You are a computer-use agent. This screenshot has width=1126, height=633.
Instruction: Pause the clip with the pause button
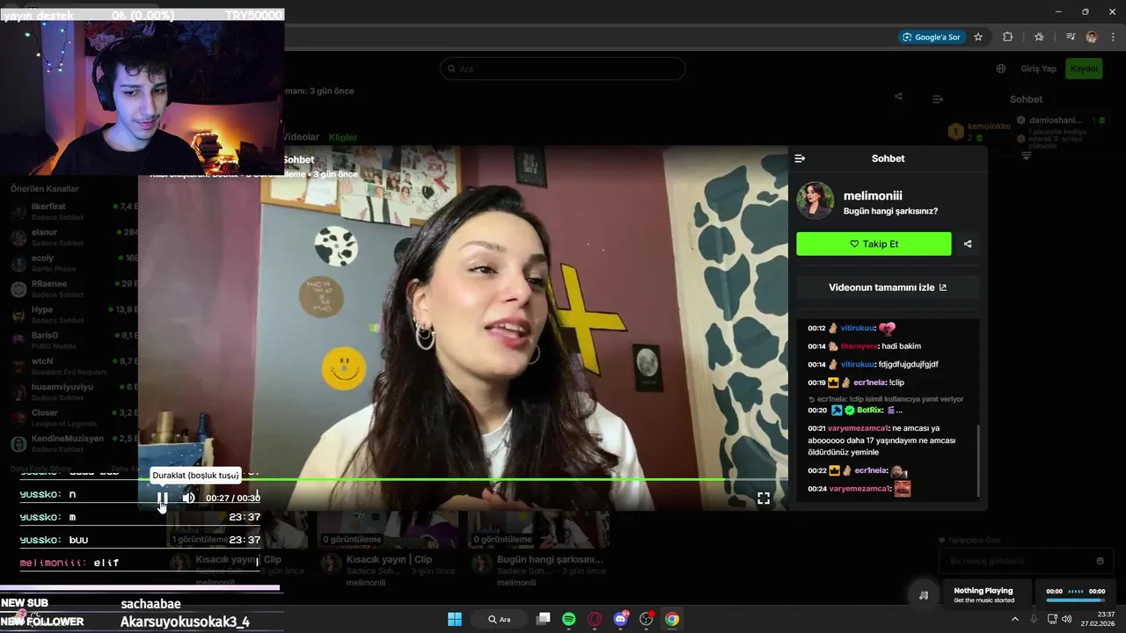click(x=163, y=498)
